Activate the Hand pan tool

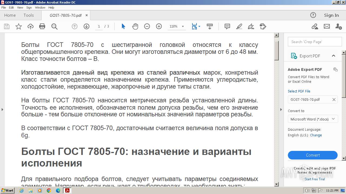pyautogui.click(x=135, y=26)
